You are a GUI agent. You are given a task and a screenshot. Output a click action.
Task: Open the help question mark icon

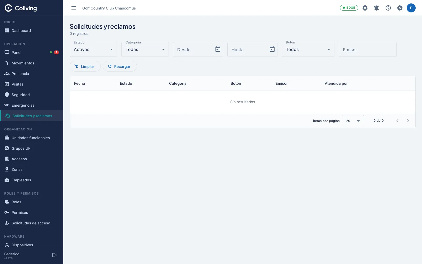[388, 8]
